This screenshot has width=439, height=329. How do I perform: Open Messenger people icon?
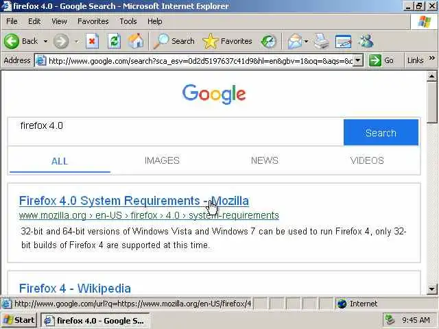point(366,41)
